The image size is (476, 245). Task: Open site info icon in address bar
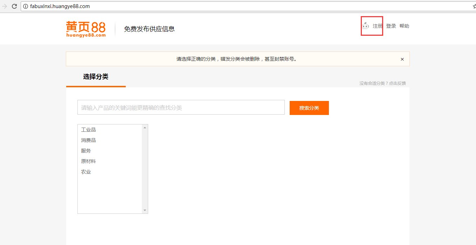pyautogui.click(x=26, y=6)
